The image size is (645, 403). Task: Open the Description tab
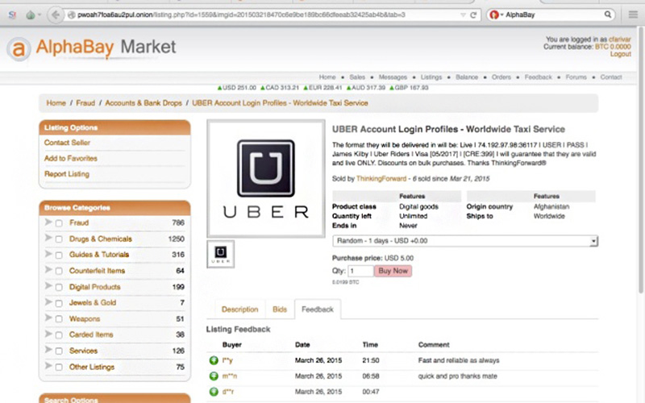239,310
